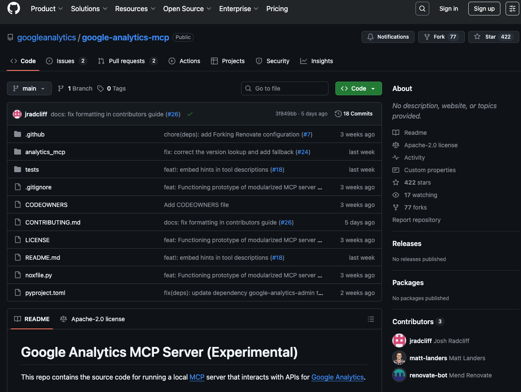Click Report repository
This screenshot has width=521, height=392.
(416, 220)
